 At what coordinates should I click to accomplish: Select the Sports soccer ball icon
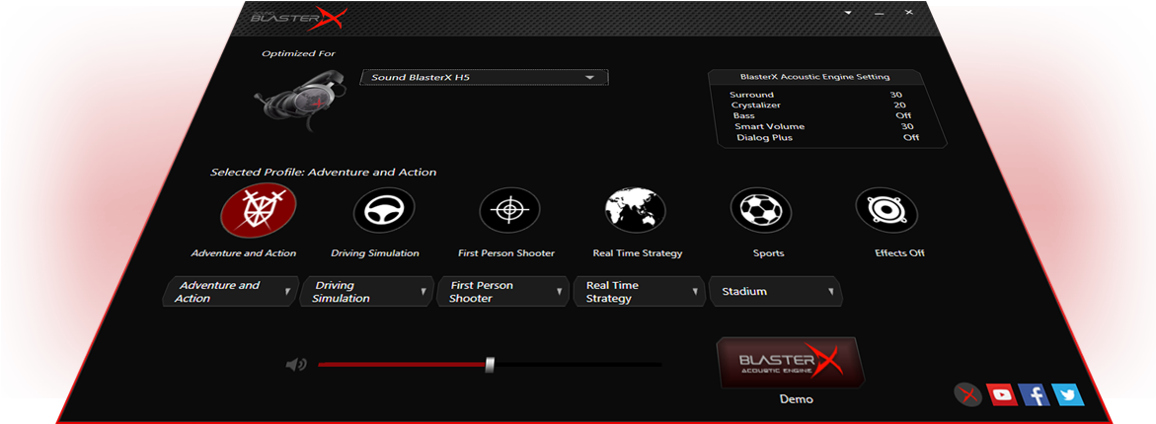[x=761, y=211]
